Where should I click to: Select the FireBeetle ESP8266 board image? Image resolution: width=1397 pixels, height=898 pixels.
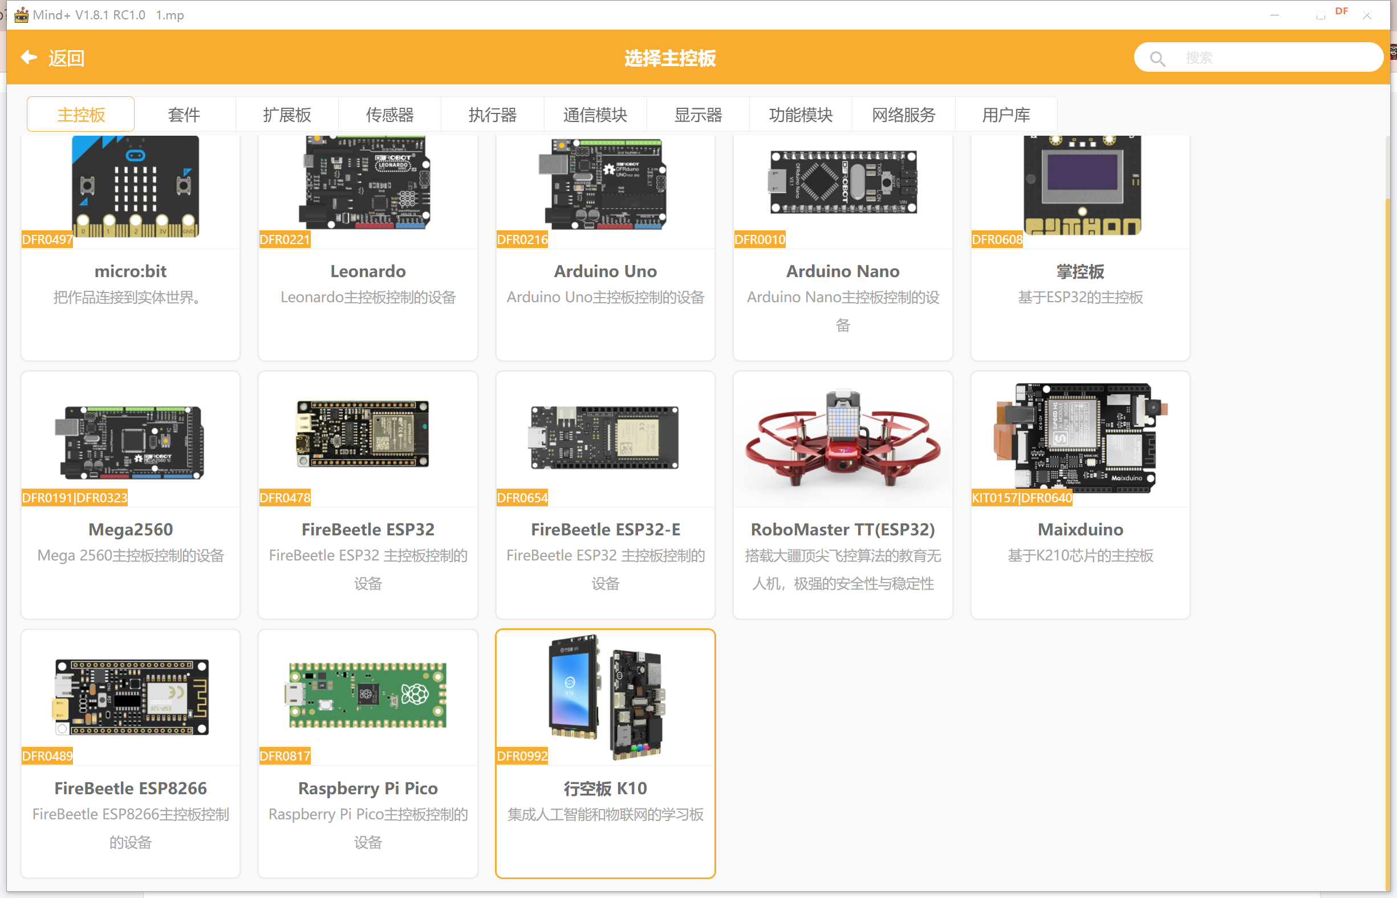click(x=132, y=697)
